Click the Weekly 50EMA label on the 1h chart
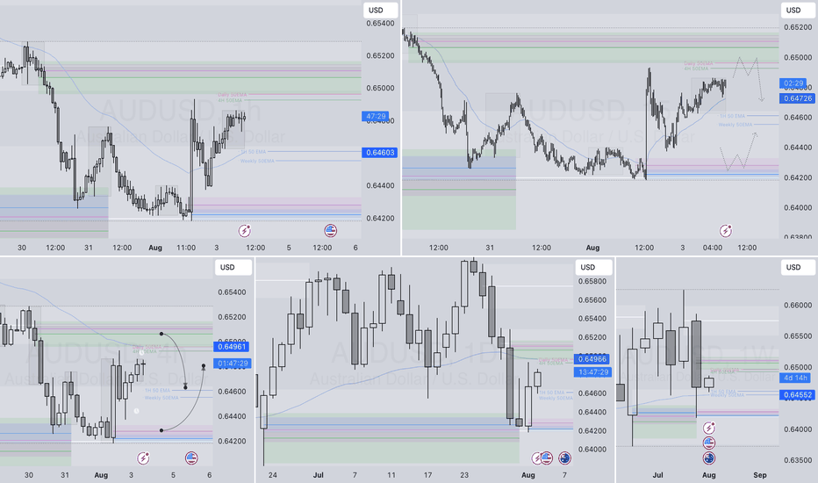The width and height of the screenshot is (818, 483). 257,161
